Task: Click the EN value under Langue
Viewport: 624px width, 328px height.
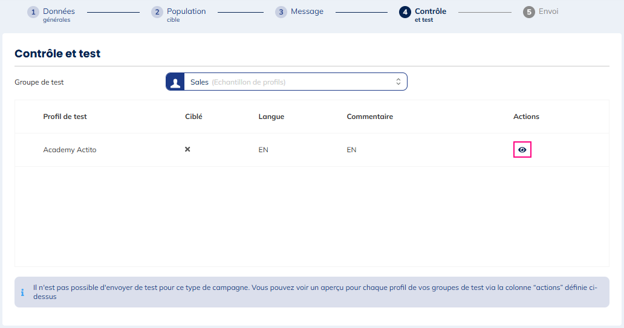Action: (x=263, y=150)
